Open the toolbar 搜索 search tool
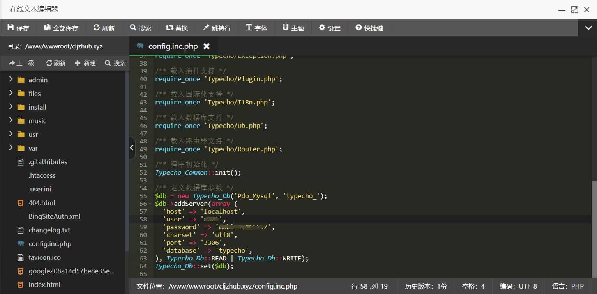This screenshot has height=294, width=597. [x=141, y=28]
